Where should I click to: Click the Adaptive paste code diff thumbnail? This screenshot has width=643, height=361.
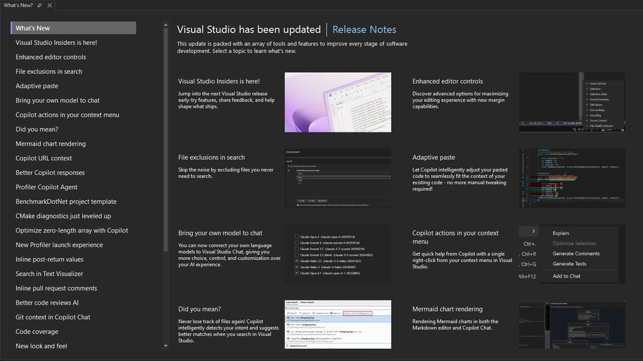point(572,178)
